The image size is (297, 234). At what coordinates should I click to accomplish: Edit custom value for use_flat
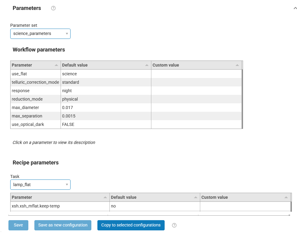point(196,74)
